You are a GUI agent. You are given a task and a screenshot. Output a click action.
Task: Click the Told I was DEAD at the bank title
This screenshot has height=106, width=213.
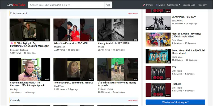[73, 83]
